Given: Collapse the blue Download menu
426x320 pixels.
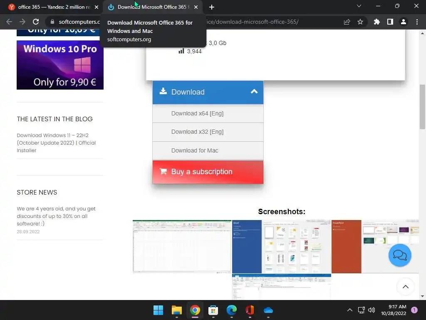Looking at the screenshot, I should (208, 92).
